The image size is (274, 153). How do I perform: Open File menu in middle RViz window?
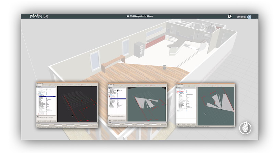pos(108,84)
